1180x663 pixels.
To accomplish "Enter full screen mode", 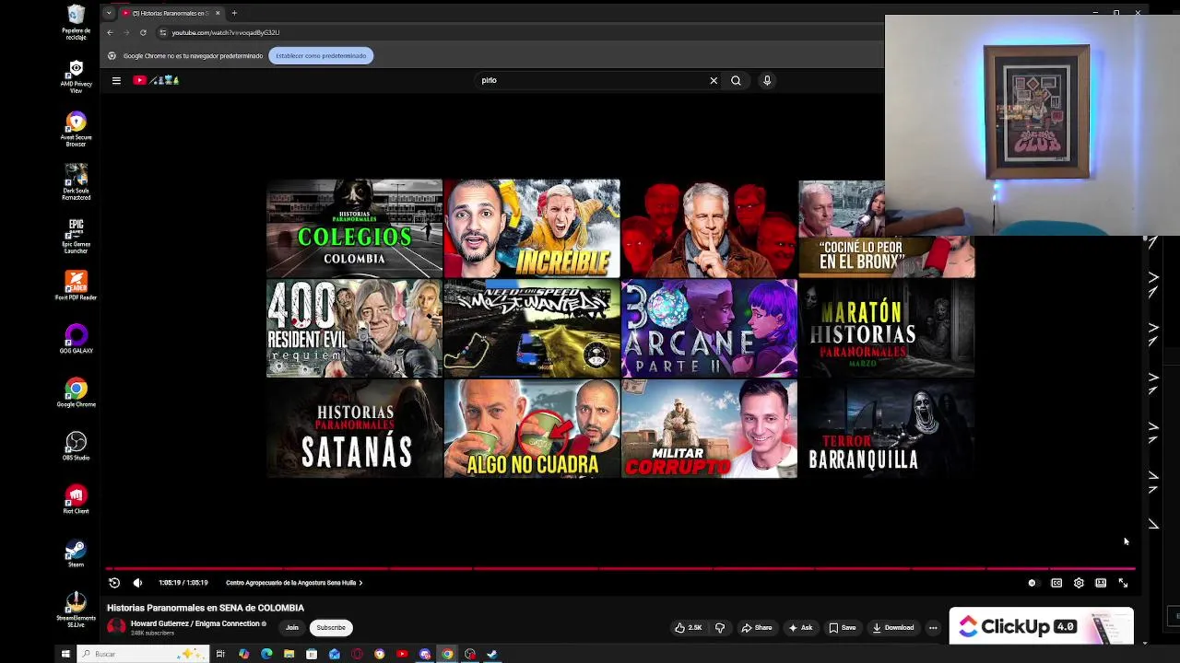I will [1123, 583].
